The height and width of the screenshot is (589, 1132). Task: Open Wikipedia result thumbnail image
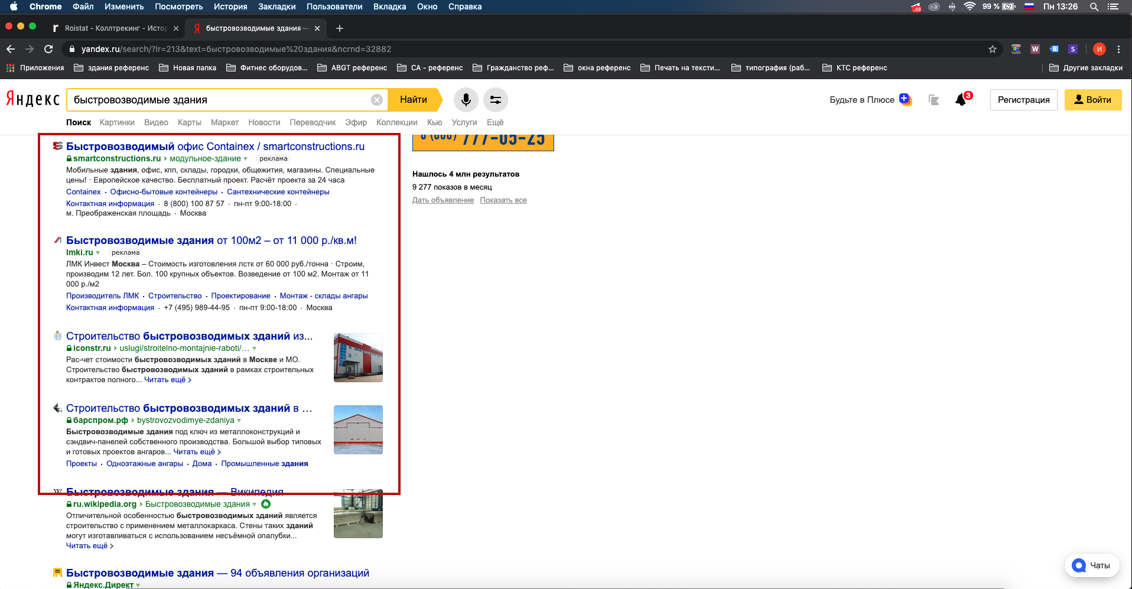coord(358,513)
